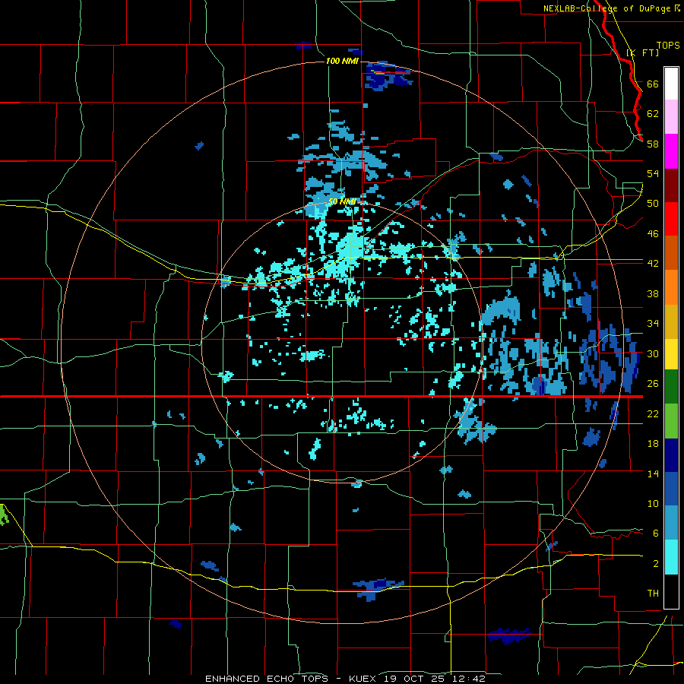
Task: Click the dark green legend color band
Action: tap(671, 387)
